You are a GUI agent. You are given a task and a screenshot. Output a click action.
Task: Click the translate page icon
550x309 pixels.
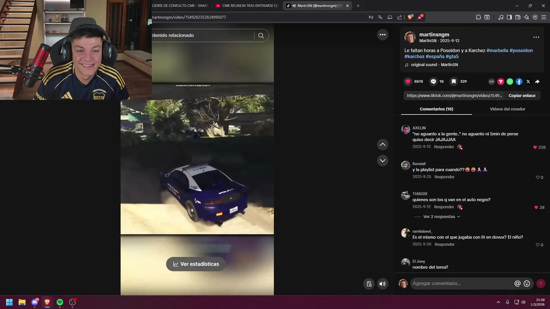(x=380, y=17)
